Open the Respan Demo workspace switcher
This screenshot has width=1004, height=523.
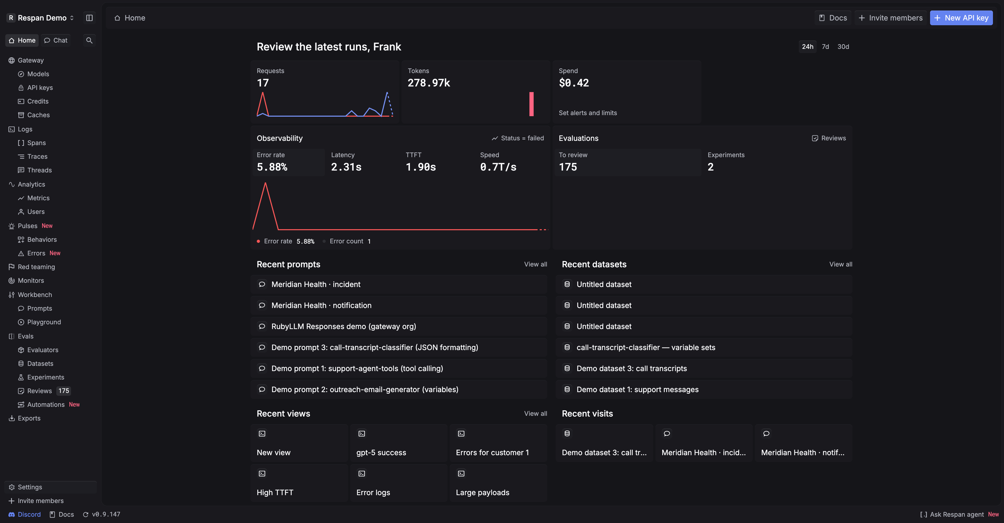tap(41, 18)
